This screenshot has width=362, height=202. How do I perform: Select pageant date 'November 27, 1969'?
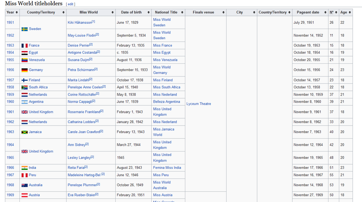pyautogui.click(x=308, y=195)
